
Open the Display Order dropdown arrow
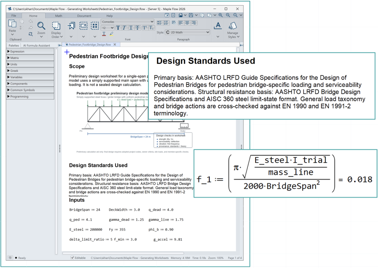[x=61, y=37]
